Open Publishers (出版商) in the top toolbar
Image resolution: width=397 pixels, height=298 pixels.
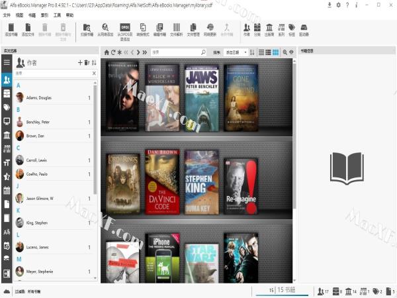269,30
